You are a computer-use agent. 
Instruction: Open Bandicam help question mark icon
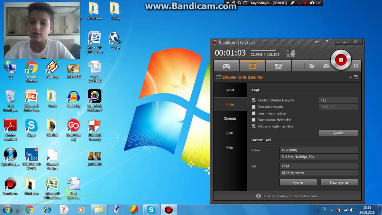(x=327, y=42)
